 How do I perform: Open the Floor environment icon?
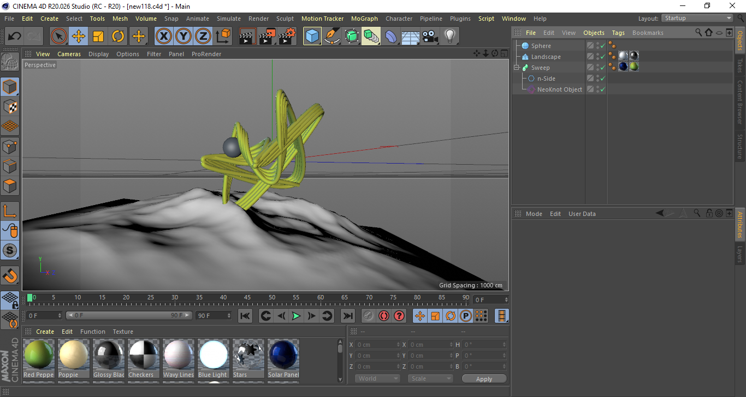click(411, 37)
